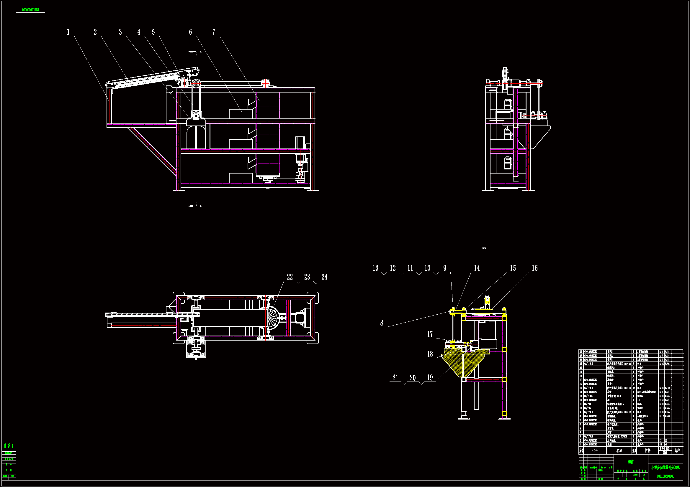Click the 代号 column header in parts list
This screenshot has height=487, width=690.
[x=595, y=450]
